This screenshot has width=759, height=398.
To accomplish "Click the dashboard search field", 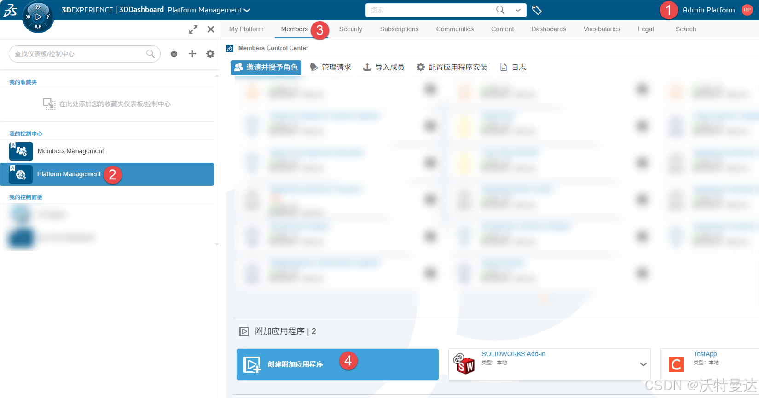I will (85, 54).
